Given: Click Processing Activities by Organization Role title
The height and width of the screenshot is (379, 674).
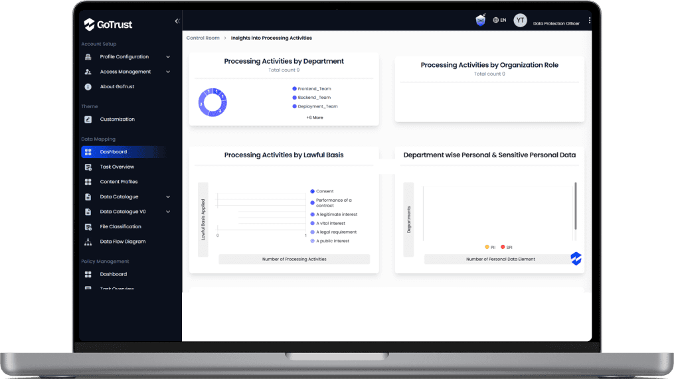Looking at the screenshot, I should coord(489,65).
